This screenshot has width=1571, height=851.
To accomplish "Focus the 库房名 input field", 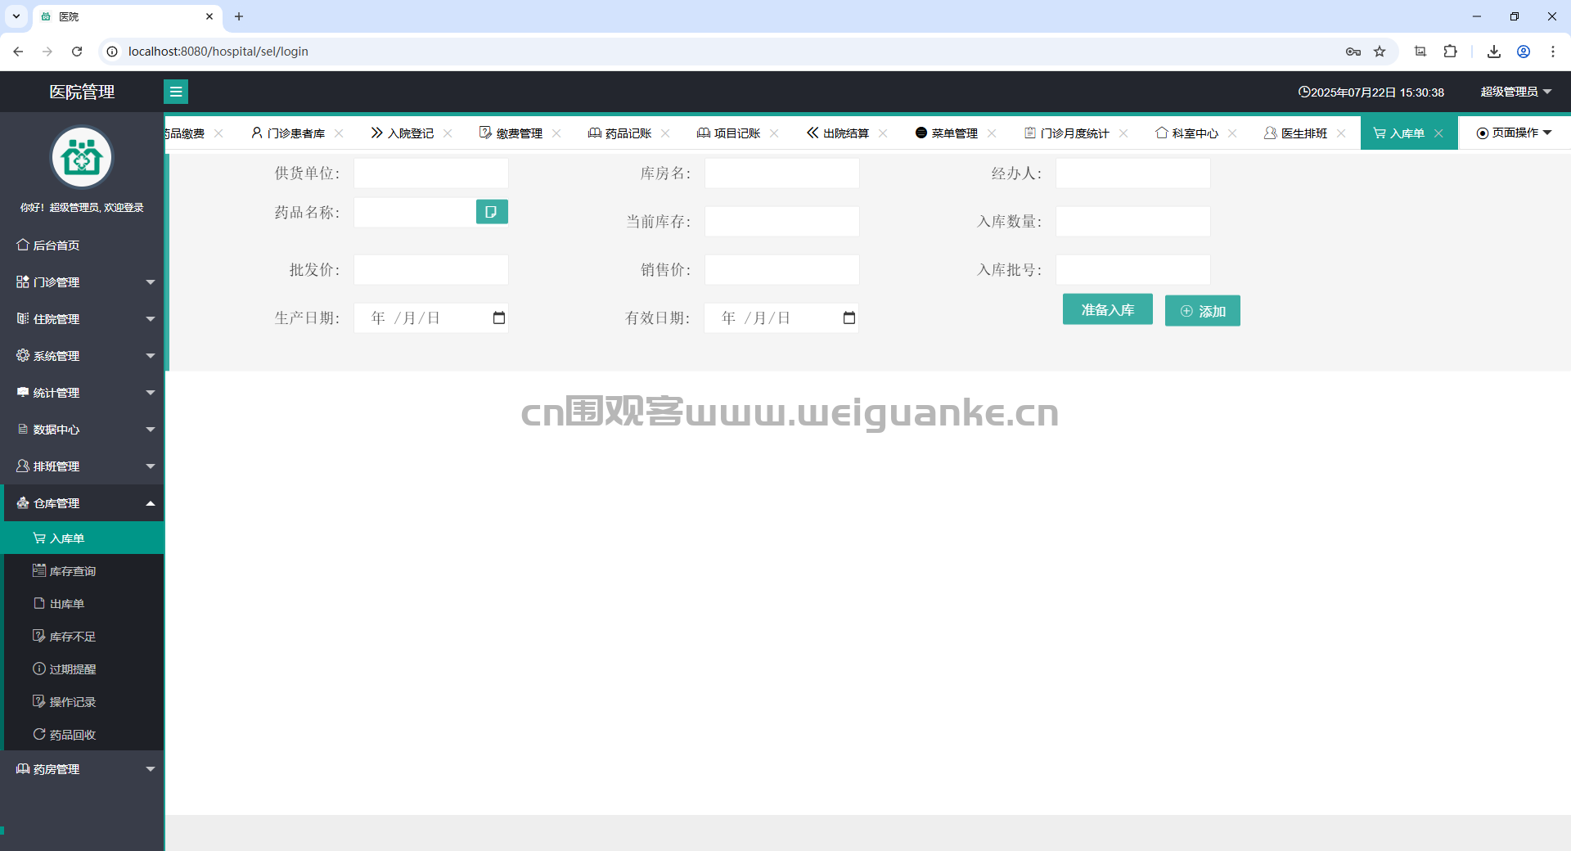I will click(781, 173).
